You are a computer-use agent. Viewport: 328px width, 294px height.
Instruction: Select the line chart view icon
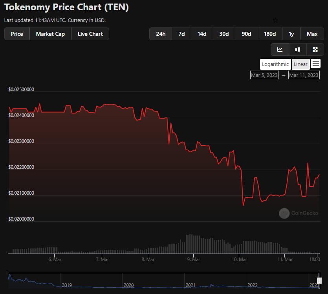tap(280, 49)
